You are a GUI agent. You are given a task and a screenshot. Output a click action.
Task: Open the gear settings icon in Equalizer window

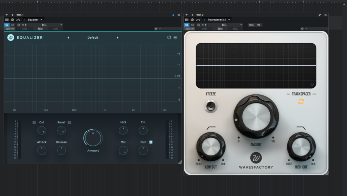156,29
